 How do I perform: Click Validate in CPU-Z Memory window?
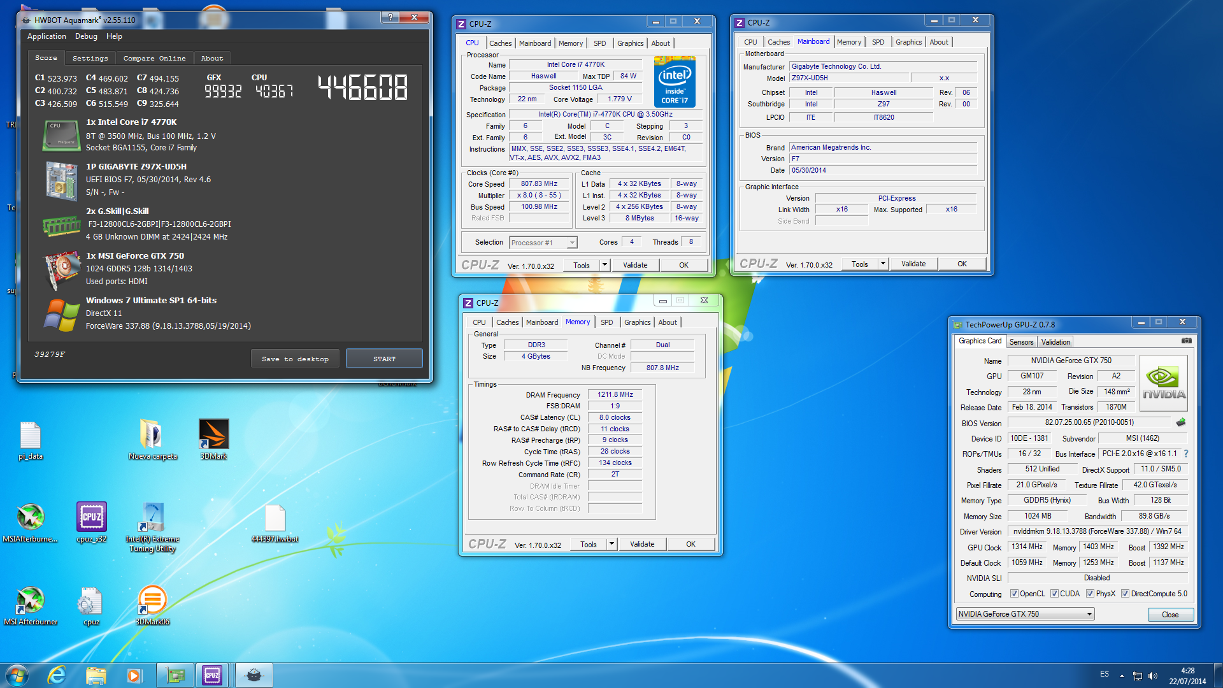click(x=642, y=544)
